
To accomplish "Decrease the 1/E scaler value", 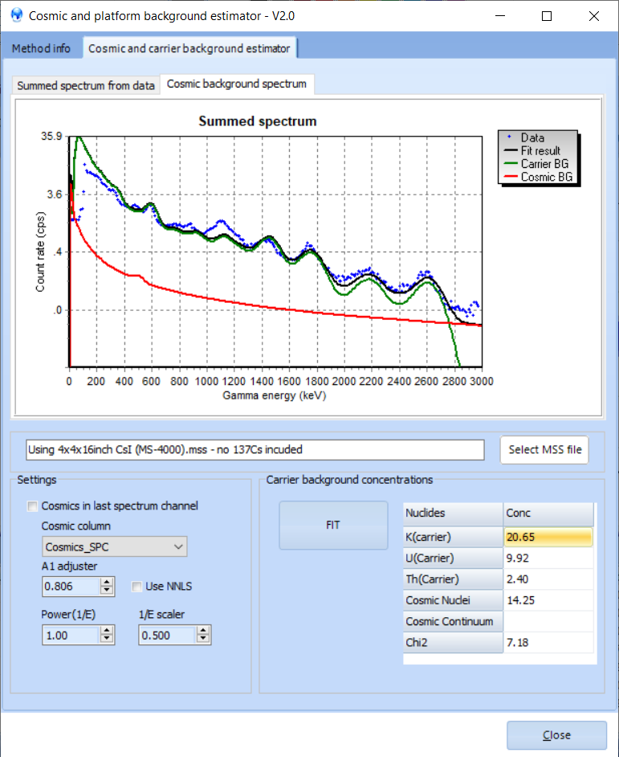I will pos(204,640).
